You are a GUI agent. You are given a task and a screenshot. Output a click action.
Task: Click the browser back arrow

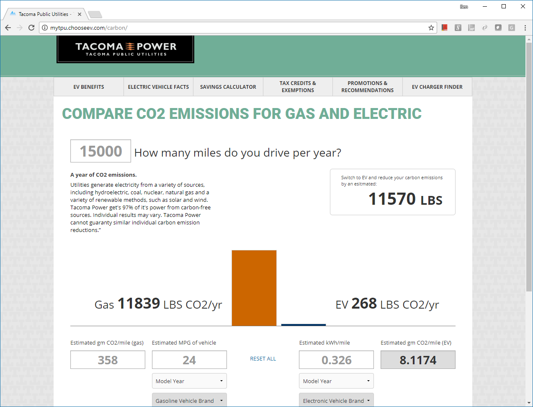tap(8, 28)
